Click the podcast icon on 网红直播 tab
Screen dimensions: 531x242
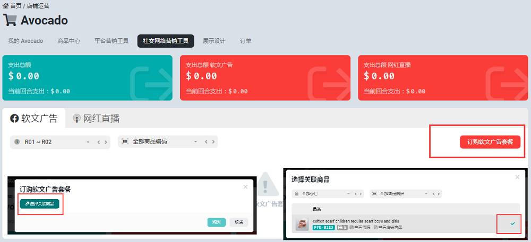click(x=77, y=119)
